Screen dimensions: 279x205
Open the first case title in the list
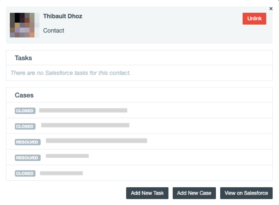[x=83, y=110]
